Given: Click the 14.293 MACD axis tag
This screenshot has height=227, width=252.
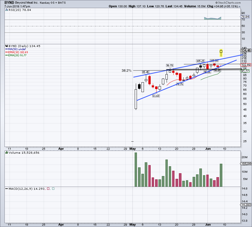Looking at the screenshot, I should (246, 205).
